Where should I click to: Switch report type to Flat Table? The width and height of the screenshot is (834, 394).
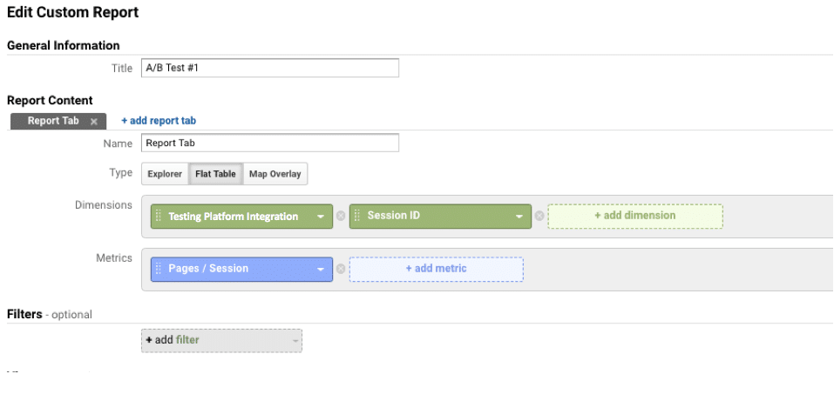coord(215,174)
